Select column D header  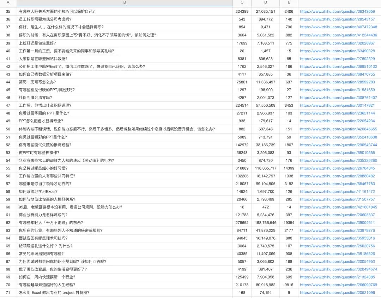(x=265, y=2)
